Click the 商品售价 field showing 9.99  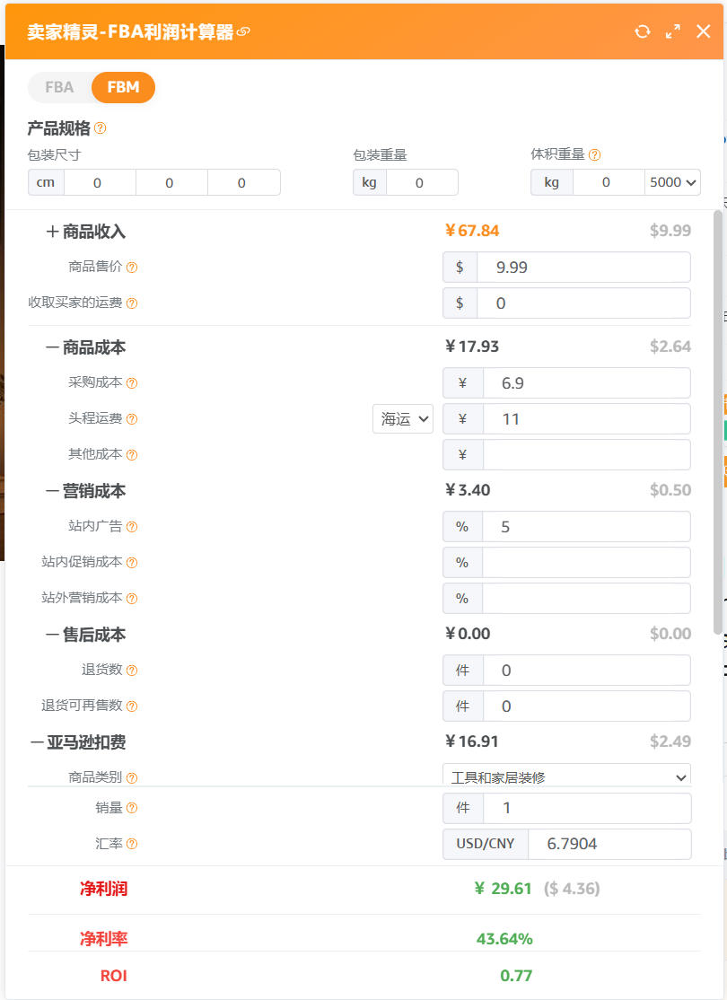[x=583, y=268]
